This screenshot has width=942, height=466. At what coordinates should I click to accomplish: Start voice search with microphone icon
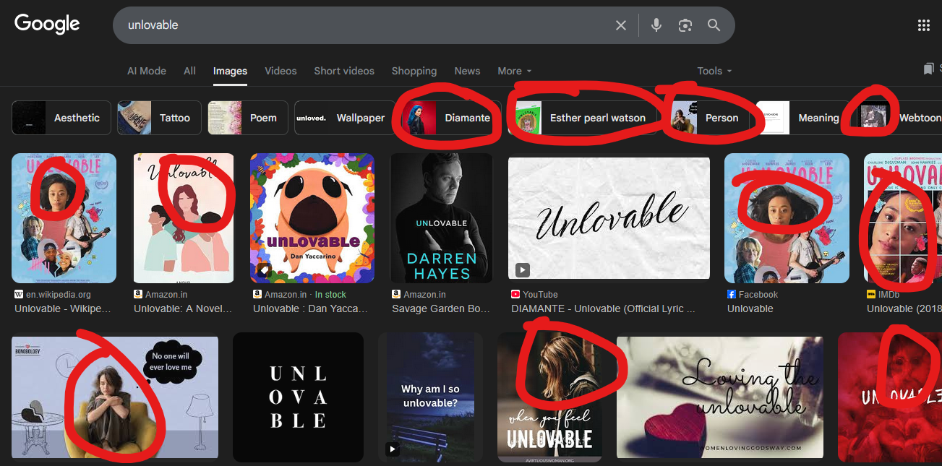click(656, 25)
